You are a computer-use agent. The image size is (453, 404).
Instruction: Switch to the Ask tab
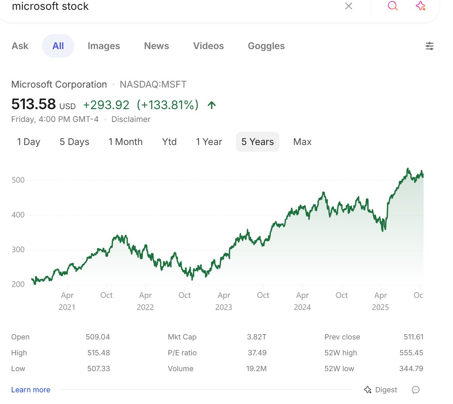20,46
